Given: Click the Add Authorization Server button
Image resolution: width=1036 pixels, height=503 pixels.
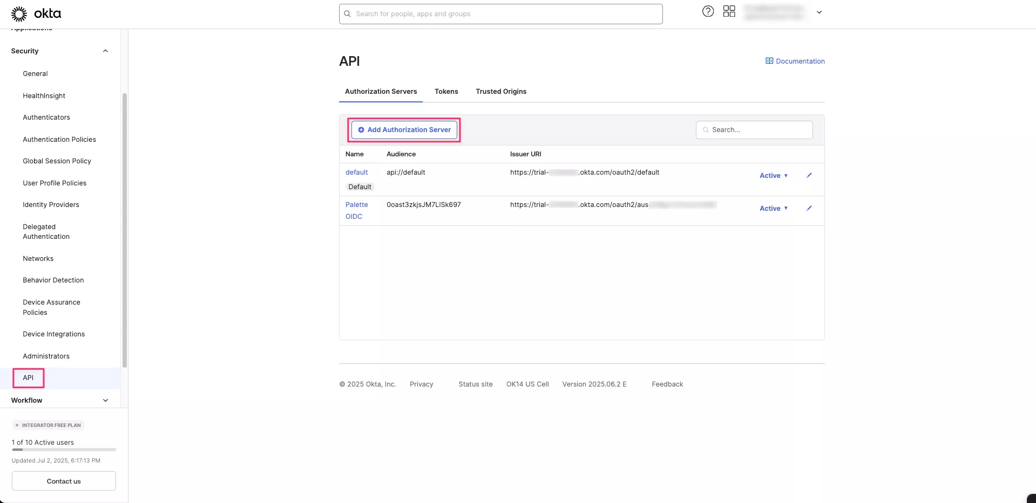Looking at the screenshot, I should [404, 130].
